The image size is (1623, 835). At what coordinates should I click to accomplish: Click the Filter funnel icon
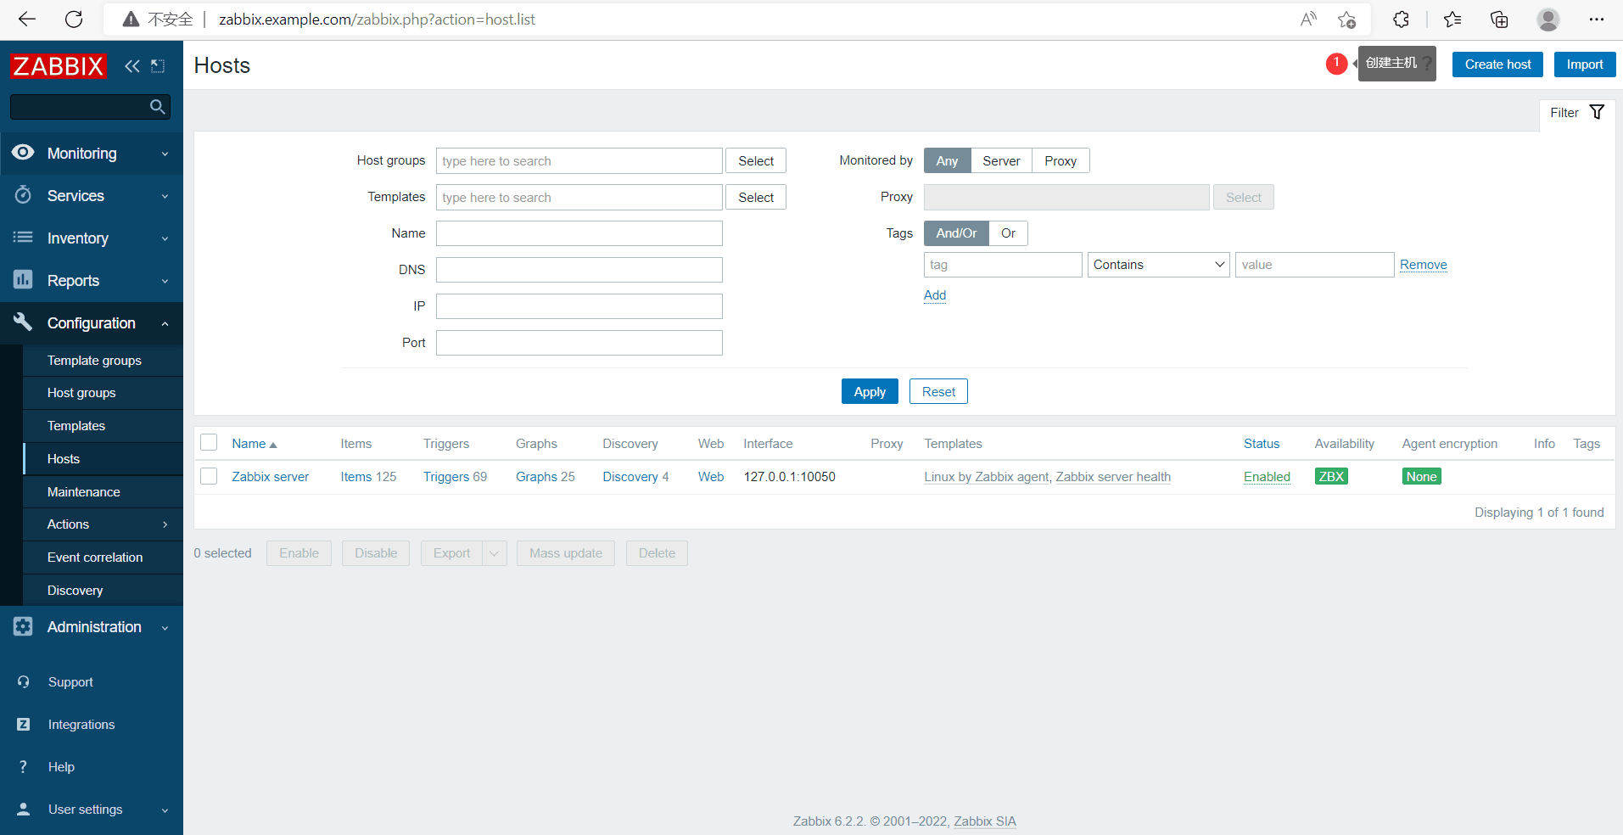pyautogui.click(x=1597, y=112)
